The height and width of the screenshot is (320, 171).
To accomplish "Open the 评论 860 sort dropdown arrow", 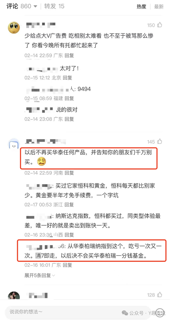I will [x=35, y=7].
